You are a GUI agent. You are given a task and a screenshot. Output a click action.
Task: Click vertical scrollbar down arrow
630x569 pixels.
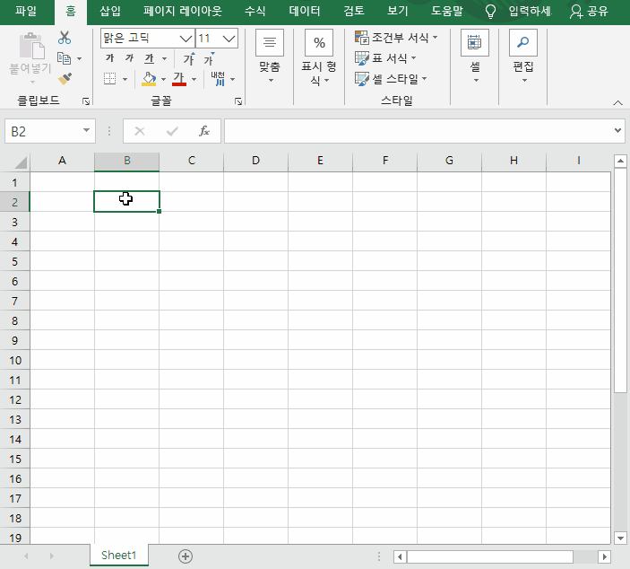(620, 538)
